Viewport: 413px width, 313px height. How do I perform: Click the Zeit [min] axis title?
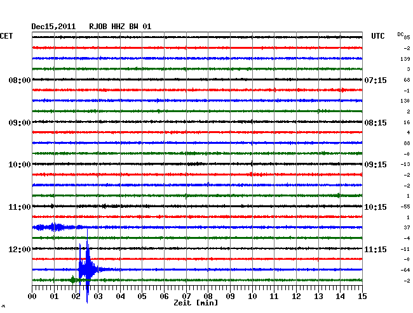pyautogui.click(x=196, y=303)
